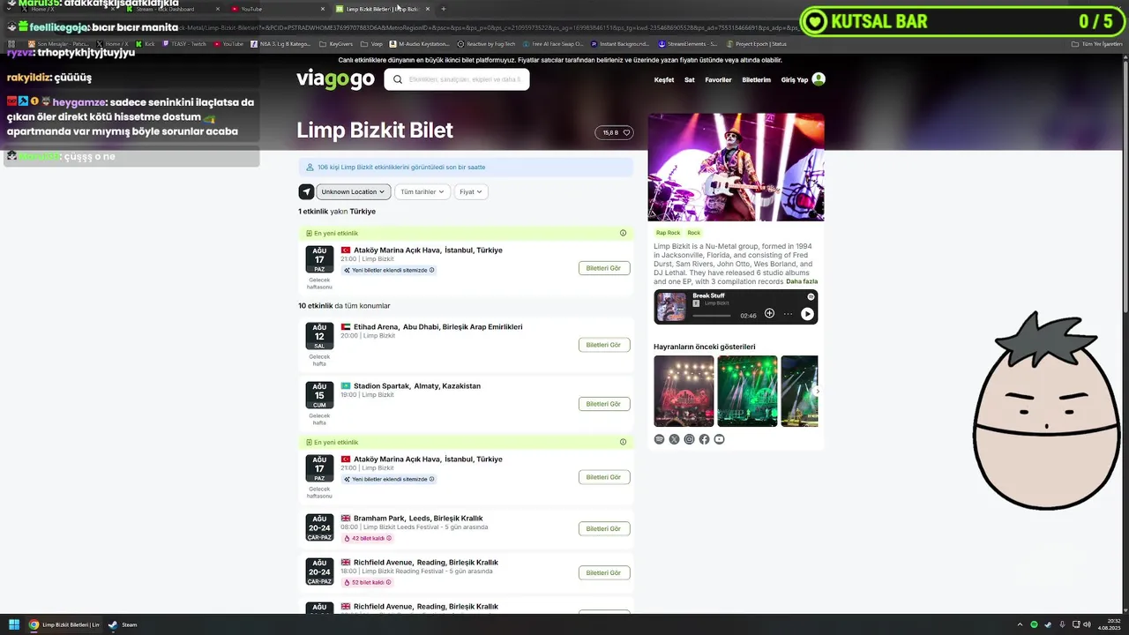
Task: Click info icon on first En yeni etkinlik banner
Action: click(x=623, y=233)
